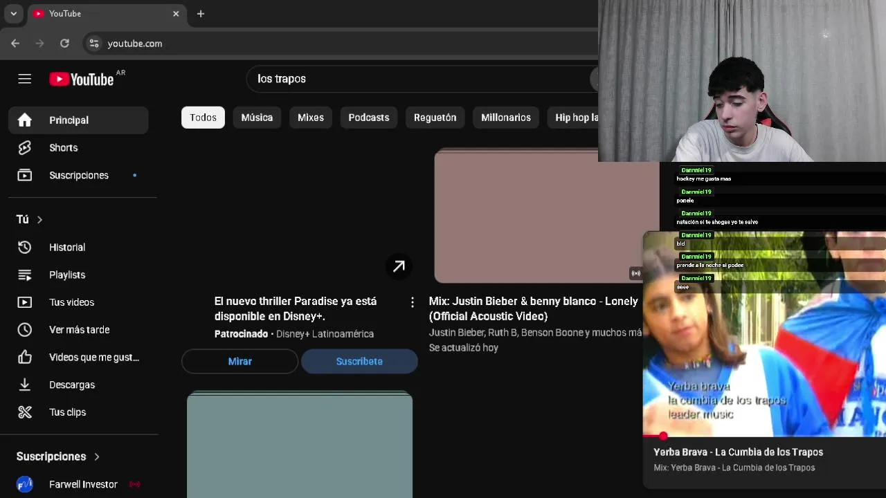The height and width of the screenshot is (498, 886).
Task: Select the Hip hop filter chip
Action: click(572, 118)
